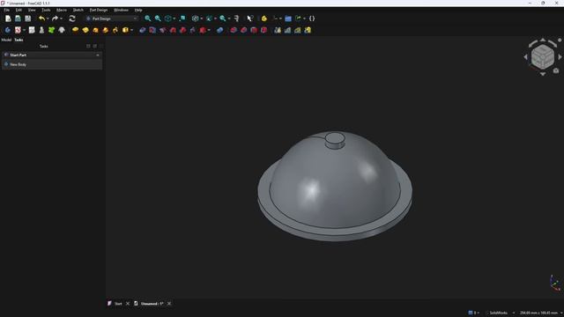Click the blue Create Group folder icon
Screen dimensions: 564x317
click(288, 18)
